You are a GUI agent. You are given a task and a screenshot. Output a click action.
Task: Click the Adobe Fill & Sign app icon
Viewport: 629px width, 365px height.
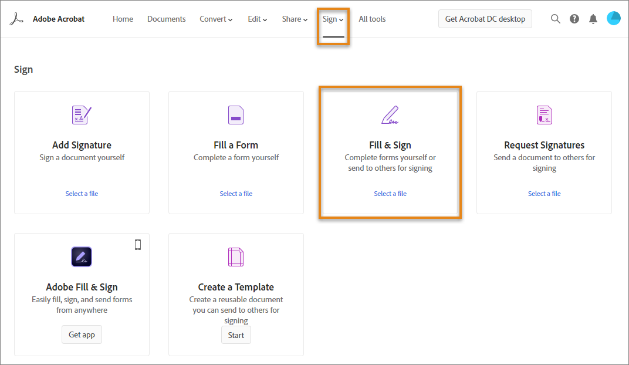(82, 257)
